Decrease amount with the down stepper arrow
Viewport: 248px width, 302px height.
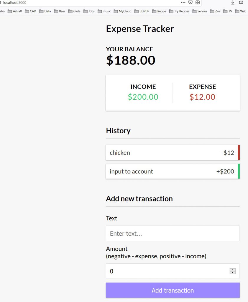click(233, 273)
